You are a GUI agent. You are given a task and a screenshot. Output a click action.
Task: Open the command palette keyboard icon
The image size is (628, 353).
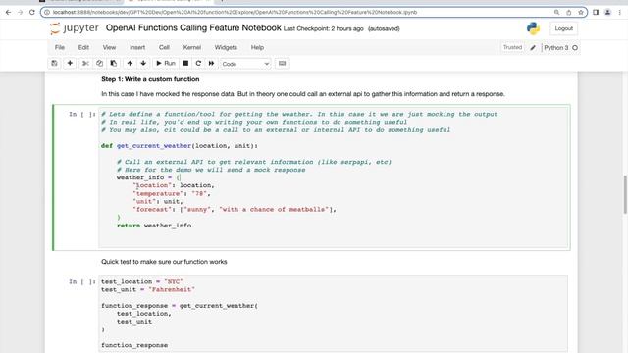(x=282, y=63)
